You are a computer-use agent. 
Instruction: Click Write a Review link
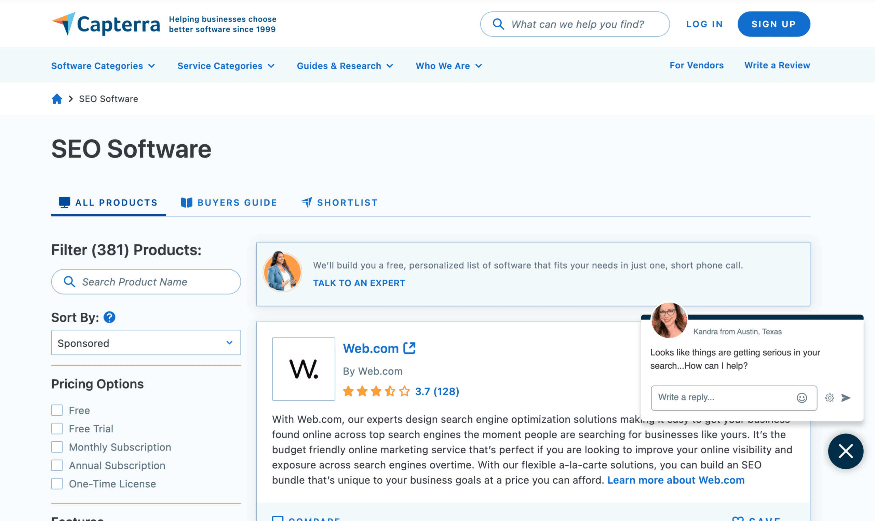click(x=777, y=65)
